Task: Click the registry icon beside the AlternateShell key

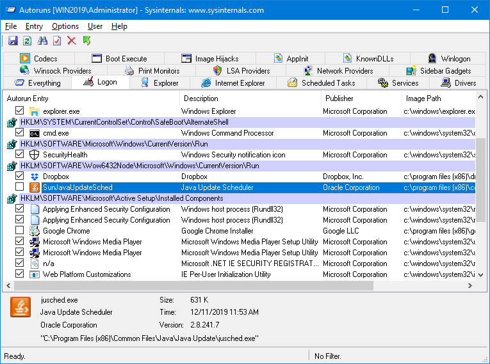Action: point(12,122)
